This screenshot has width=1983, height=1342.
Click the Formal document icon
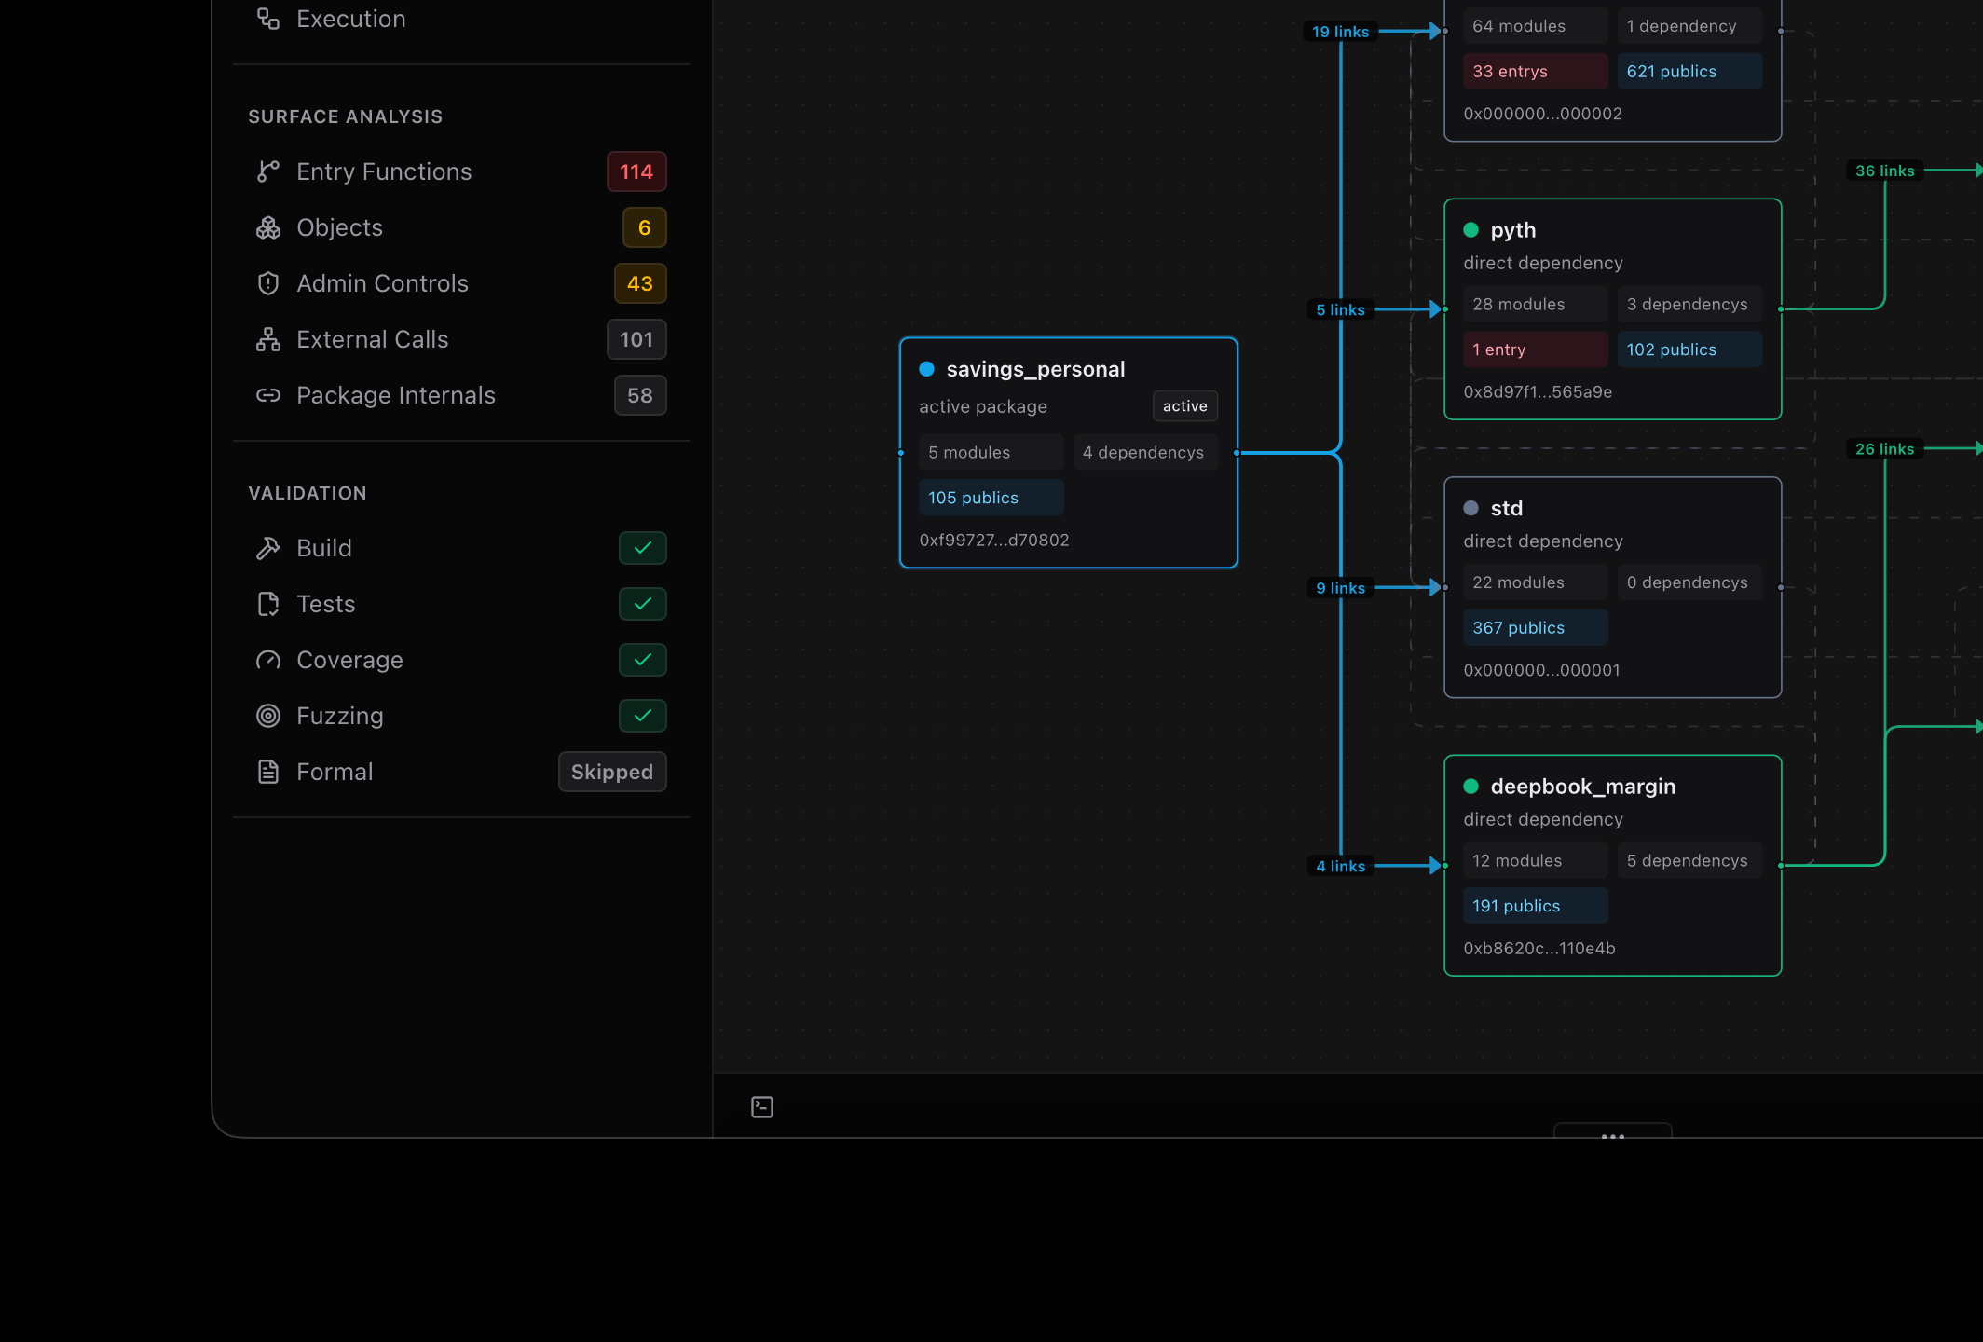[268, 772]
